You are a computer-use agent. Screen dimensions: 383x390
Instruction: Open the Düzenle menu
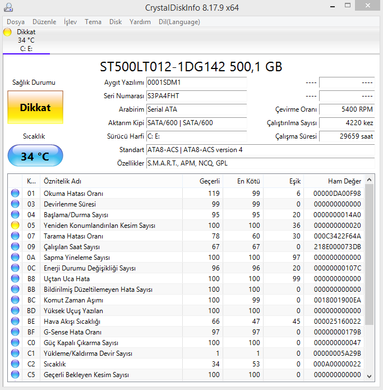[44, 22]
